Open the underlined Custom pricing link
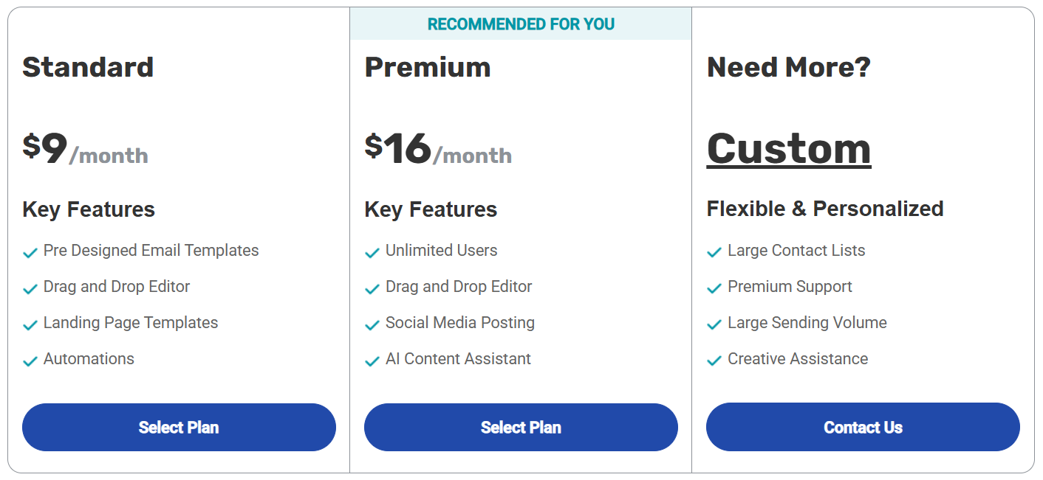 (789, 149)
